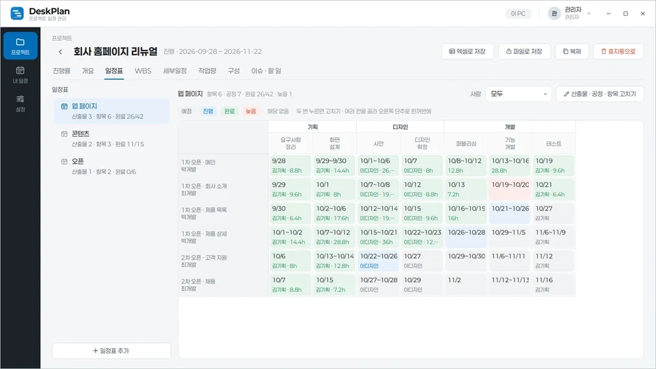Switch to the 진행률 tab
This screenshot has width=656, height=369.
[x=61, y=70]
